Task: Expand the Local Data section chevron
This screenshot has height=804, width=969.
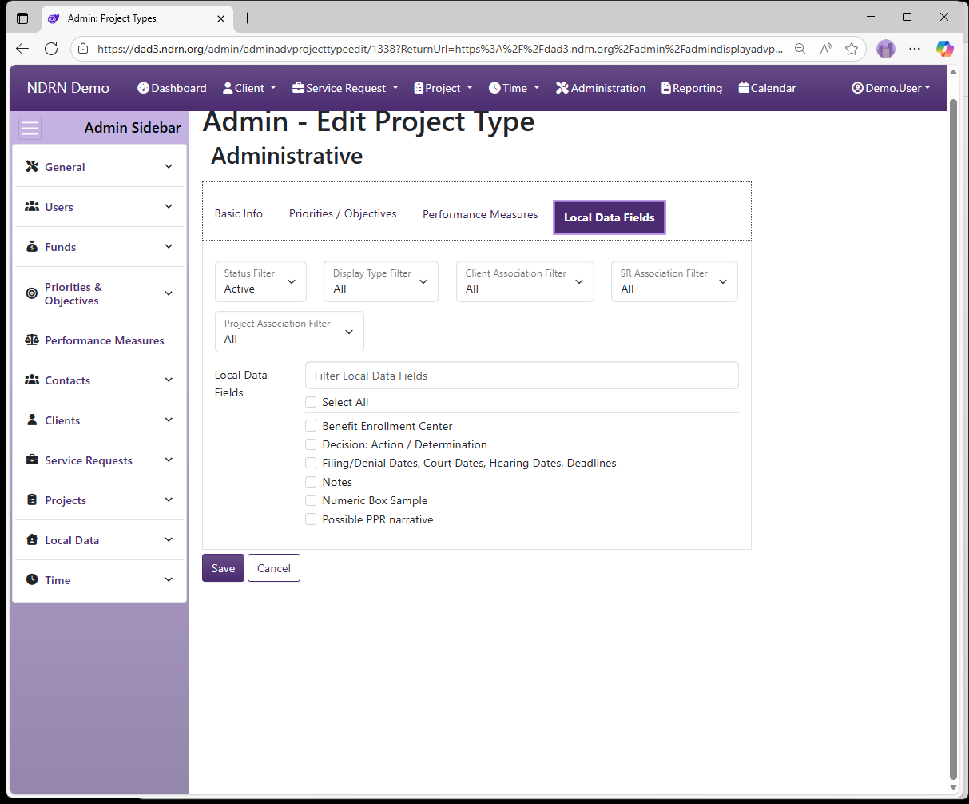Action: point(169,539)
